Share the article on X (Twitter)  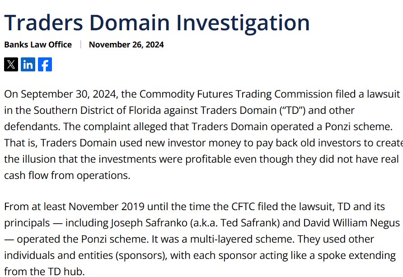click(x=11, y=65)
